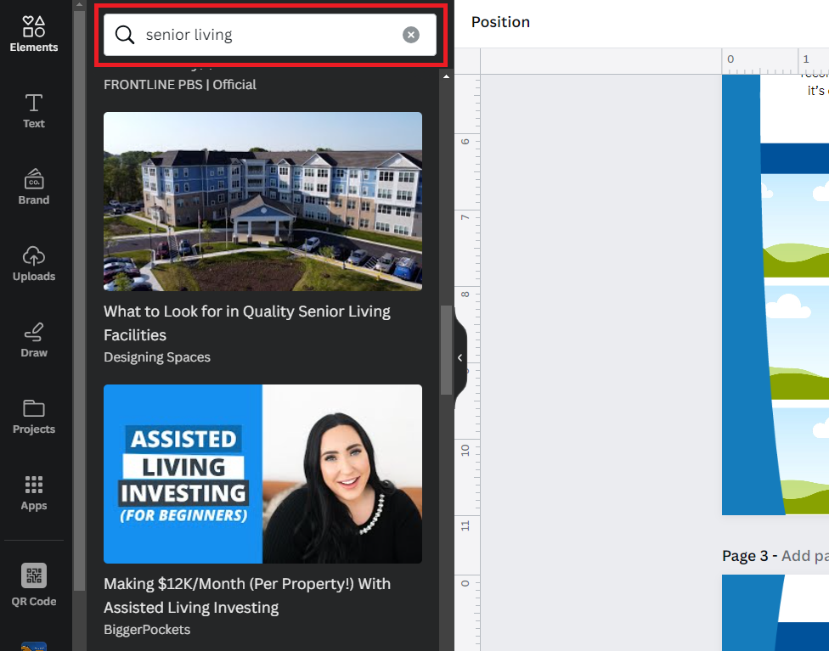Screen dimensions: 829x651
Task: Collapse the side panel with the arrow
Action: (460, 357)
